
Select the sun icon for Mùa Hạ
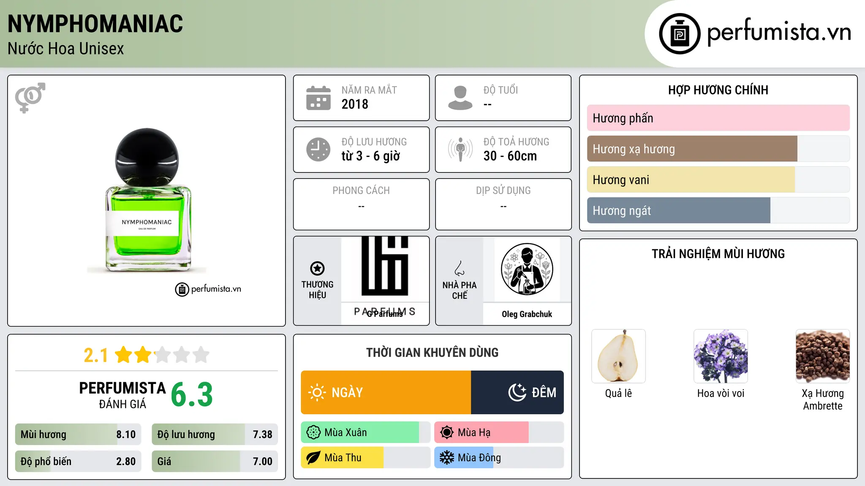(x=447, y=432)
